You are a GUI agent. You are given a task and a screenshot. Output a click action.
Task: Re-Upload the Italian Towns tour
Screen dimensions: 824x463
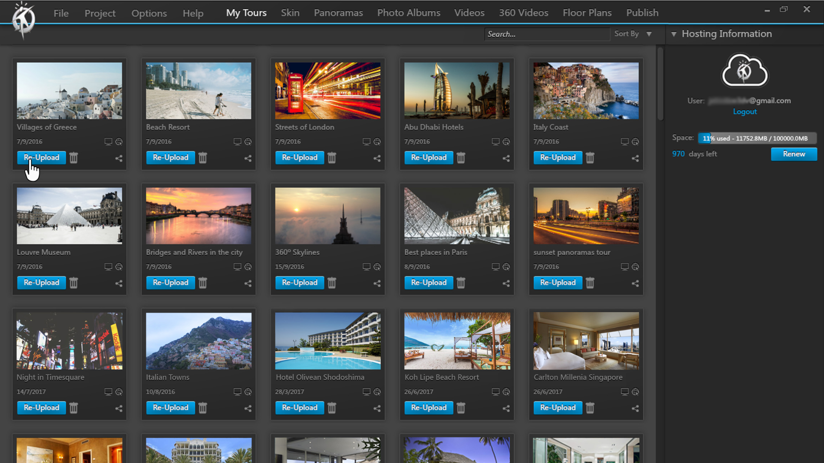(x=170, y=408)
